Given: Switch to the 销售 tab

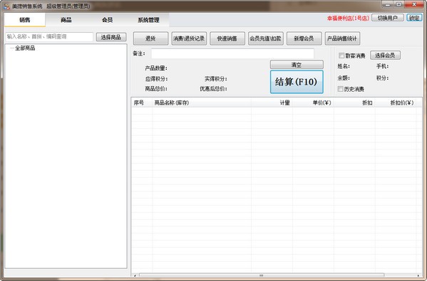Looking at the screenshot, I should (25, 20).
